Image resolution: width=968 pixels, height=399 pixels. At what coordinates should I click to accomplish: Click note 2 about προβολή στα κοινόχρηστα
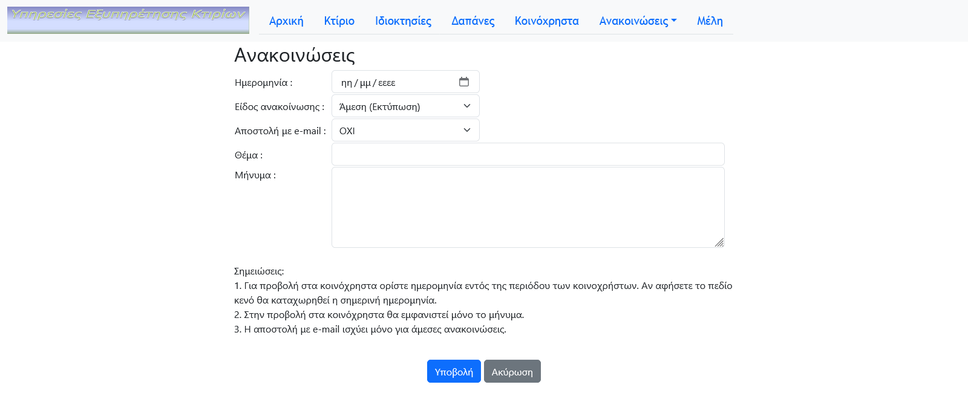pos(379,314)
